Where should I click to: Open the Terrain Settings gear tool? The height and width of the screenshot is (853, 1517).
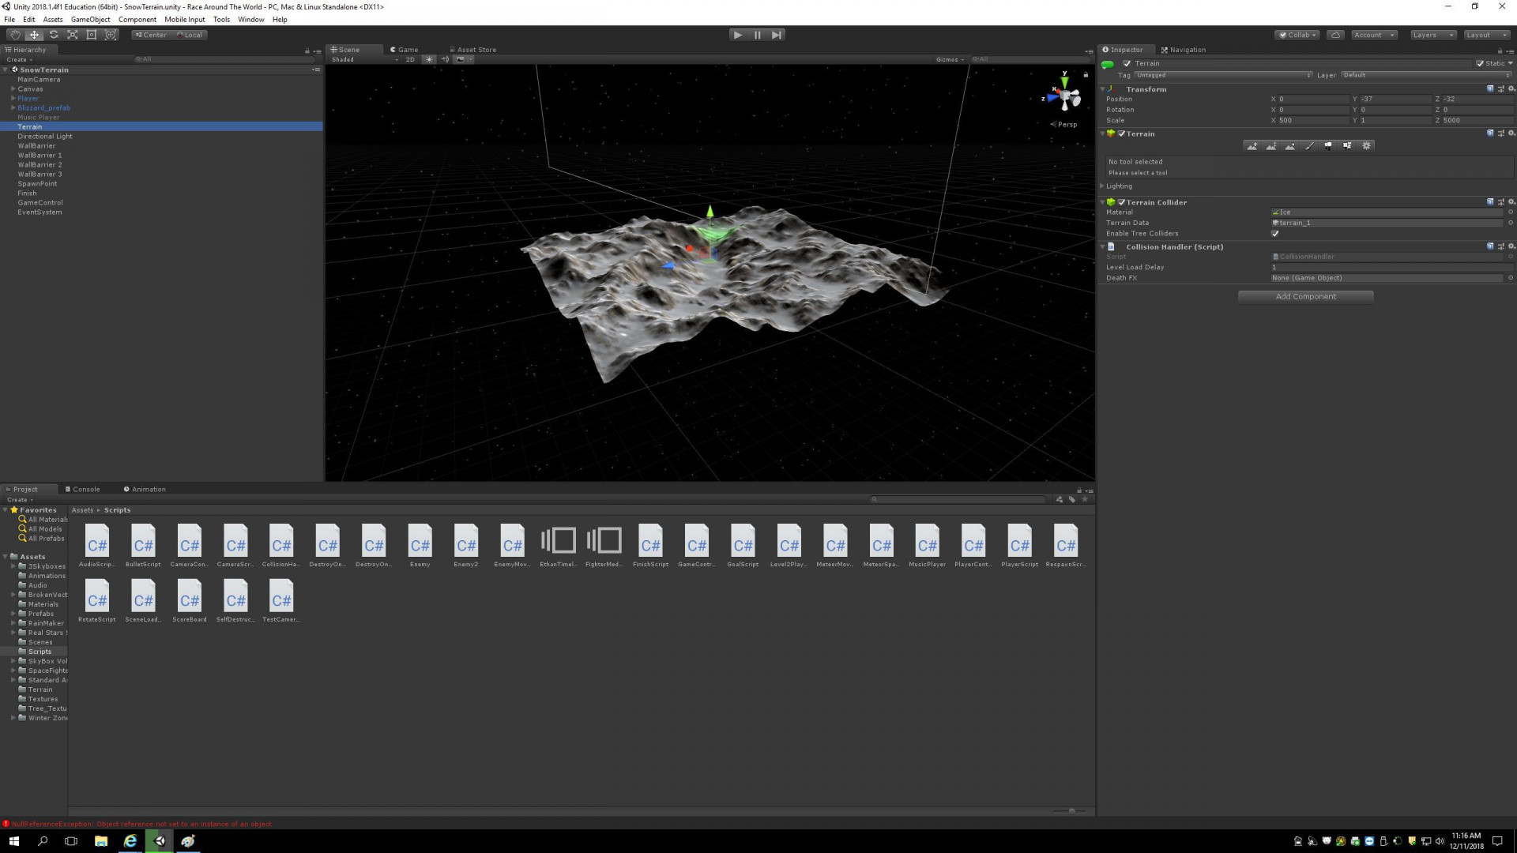coord(1367,146)
